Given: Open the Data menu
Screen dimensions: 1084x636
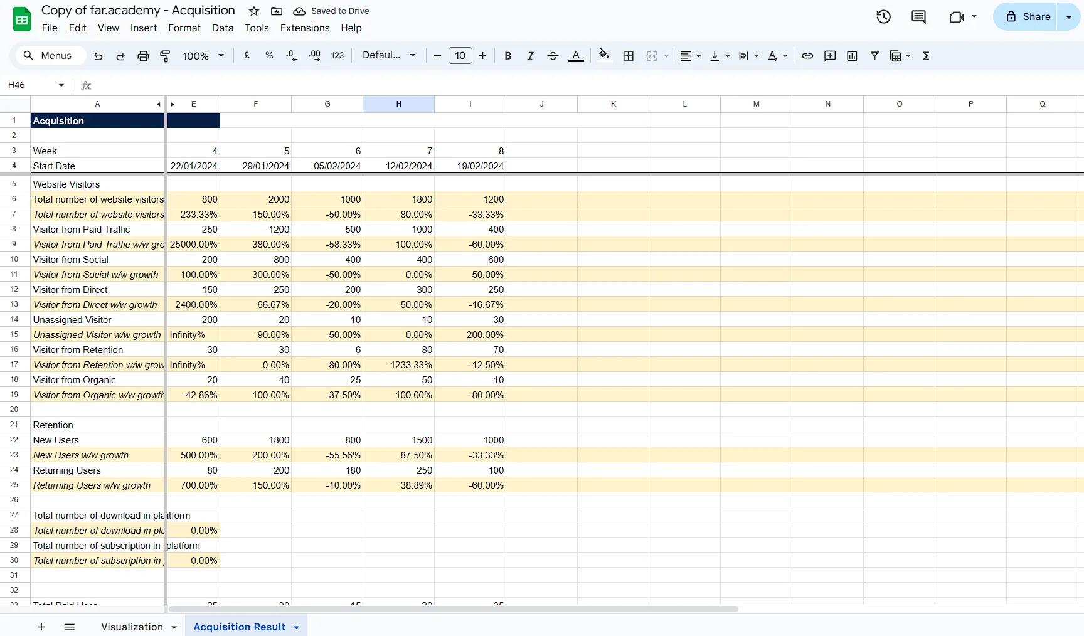Looking at the screenshot, I should point(223,28).
